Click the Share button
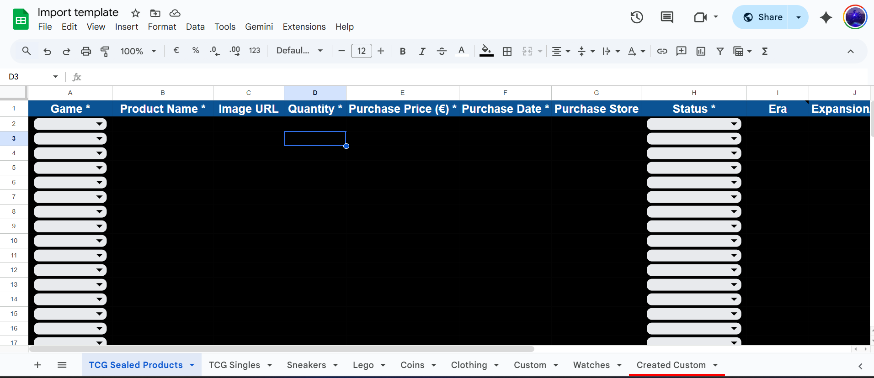This screenshot has width=874, height=378. coord(763,17)
